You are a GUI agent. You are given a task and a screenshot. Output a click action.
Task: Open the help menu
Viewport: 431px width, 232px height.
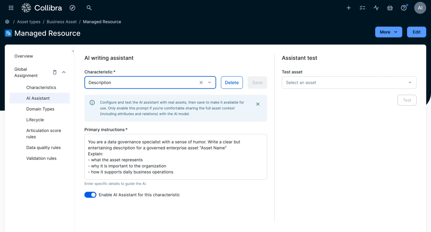click(x=403, y=8)
